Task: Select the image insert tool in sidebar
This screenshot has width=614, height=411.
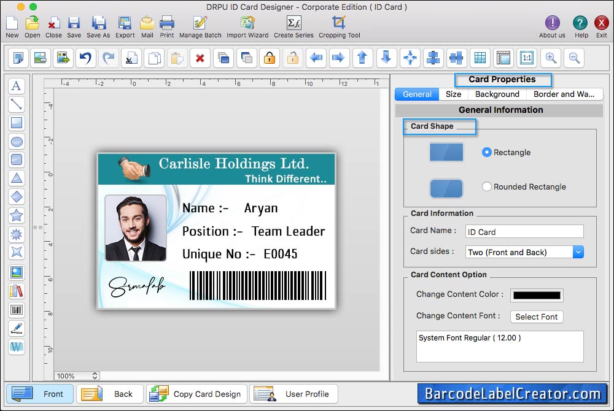Action: (x=17, y=272)
